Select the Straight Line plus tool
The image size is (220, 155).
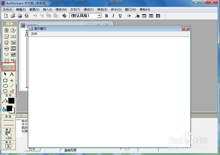tap(12, 80)
